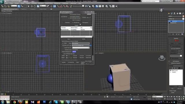Screen dimensions: 185x104
Task: Open the Customize menu
Action: tap(65, 3)
